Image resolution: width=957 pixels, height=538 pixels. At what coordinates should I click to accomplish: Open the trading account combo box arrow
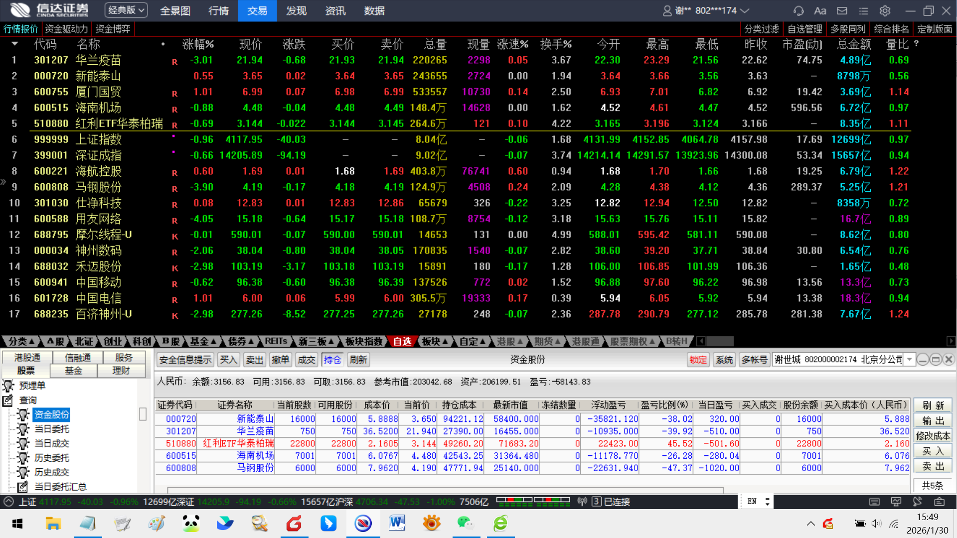pyautogui.click(x=910, y=360)
